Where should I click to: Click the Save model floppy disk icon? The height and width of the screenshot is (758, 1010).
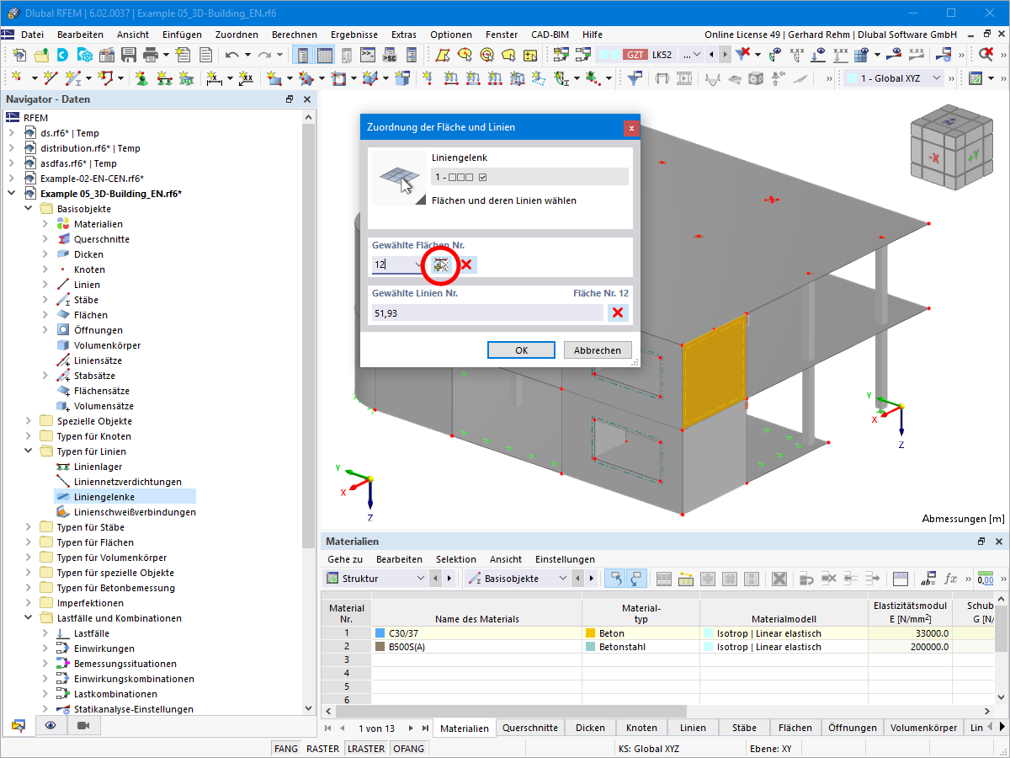click(129, 55)
